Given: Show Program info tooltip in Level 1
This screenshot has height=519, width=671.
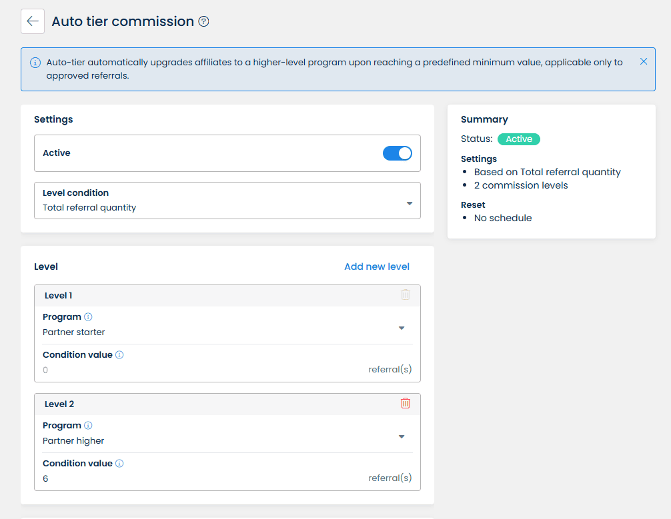Looking at the screenshot, I should coord(88,317).
